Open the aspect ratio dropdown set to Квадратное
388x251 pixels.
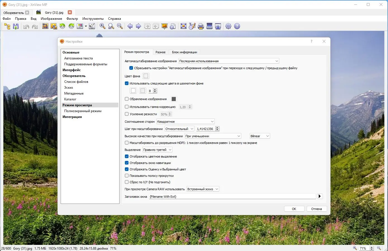pos(185,122)
